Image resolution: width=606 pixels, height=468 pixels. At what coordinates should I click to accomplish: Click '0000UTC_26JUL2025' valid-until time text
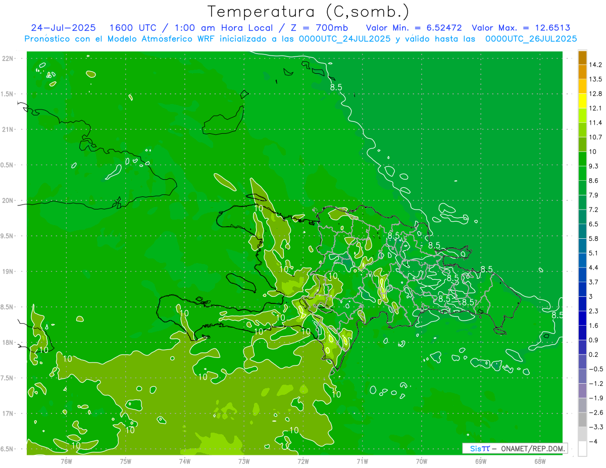pyautogui.click(x=531, y=38)
